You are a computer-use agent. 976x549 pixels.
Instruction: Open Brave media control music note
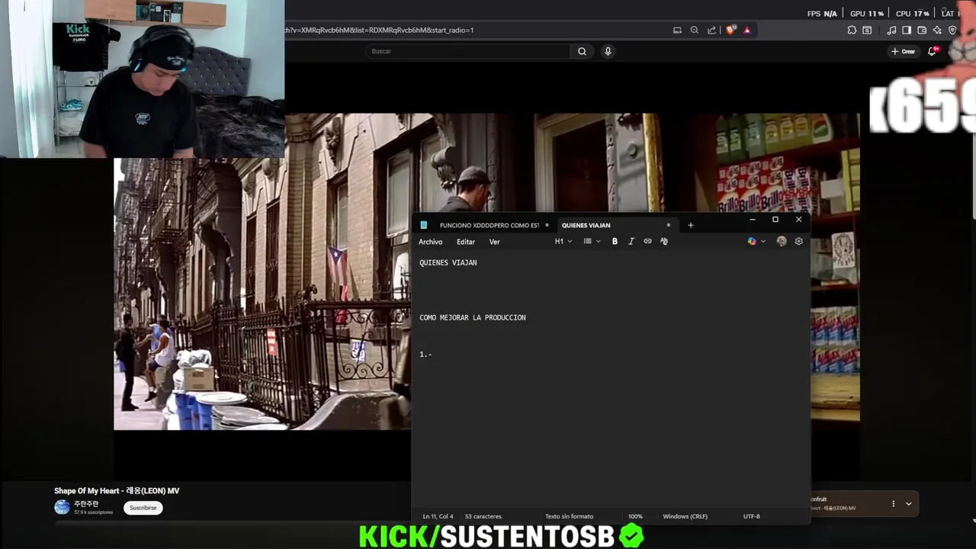point(891,30)
